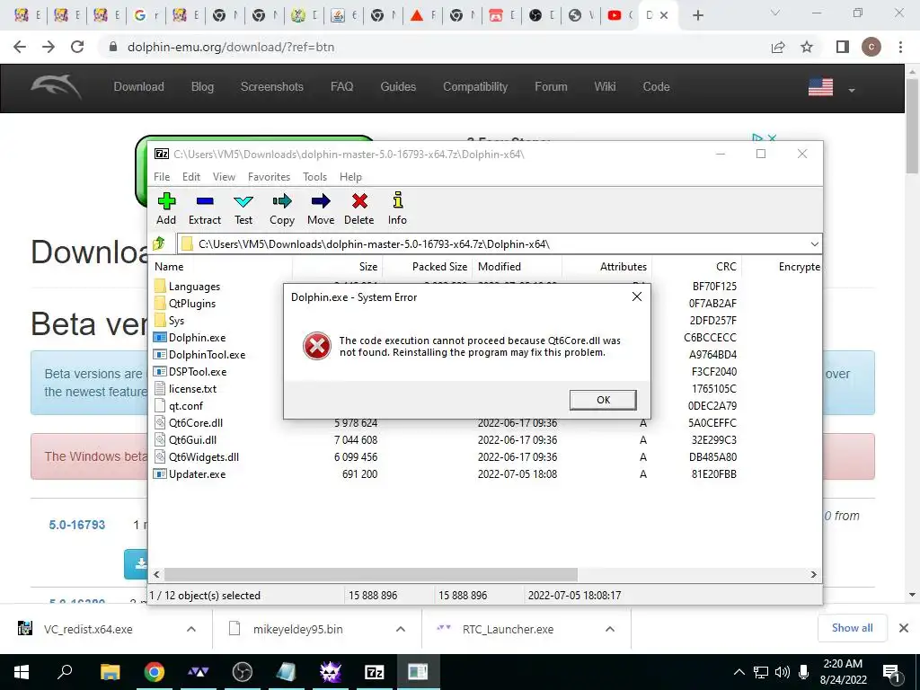This screenshot has height=690, width=920.
Task: Select the license.txt file
Action: coord(192,388)
